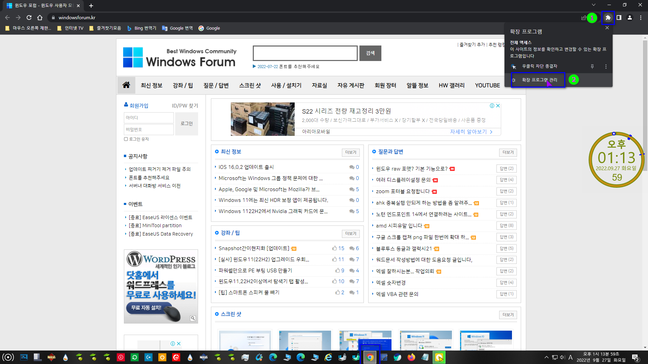This screenshot has height=364, width=648.
Task: Pin the 우클릭 차단 종결자 extension
Action: [592, 66]
